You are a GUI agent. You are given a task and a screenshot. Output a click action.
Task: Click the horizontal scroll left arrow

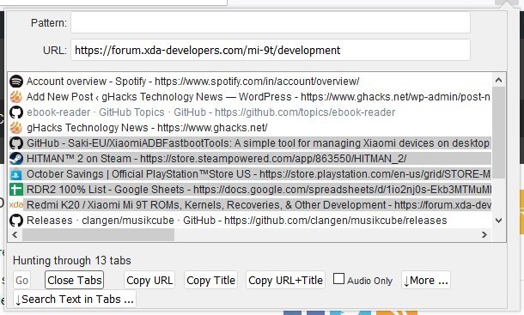(15, 235)
